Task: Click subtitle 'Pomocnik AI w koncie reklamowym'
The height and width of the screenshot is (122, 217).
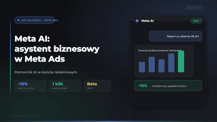Action: (x=46, y=72)
